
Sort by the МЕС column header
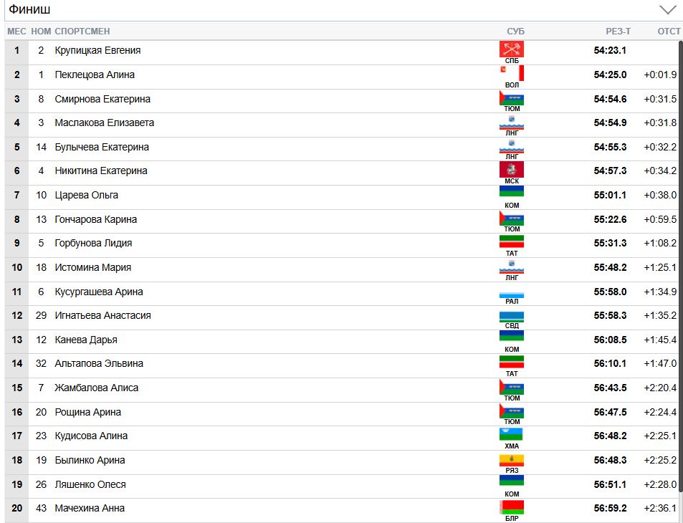point(16,32)
